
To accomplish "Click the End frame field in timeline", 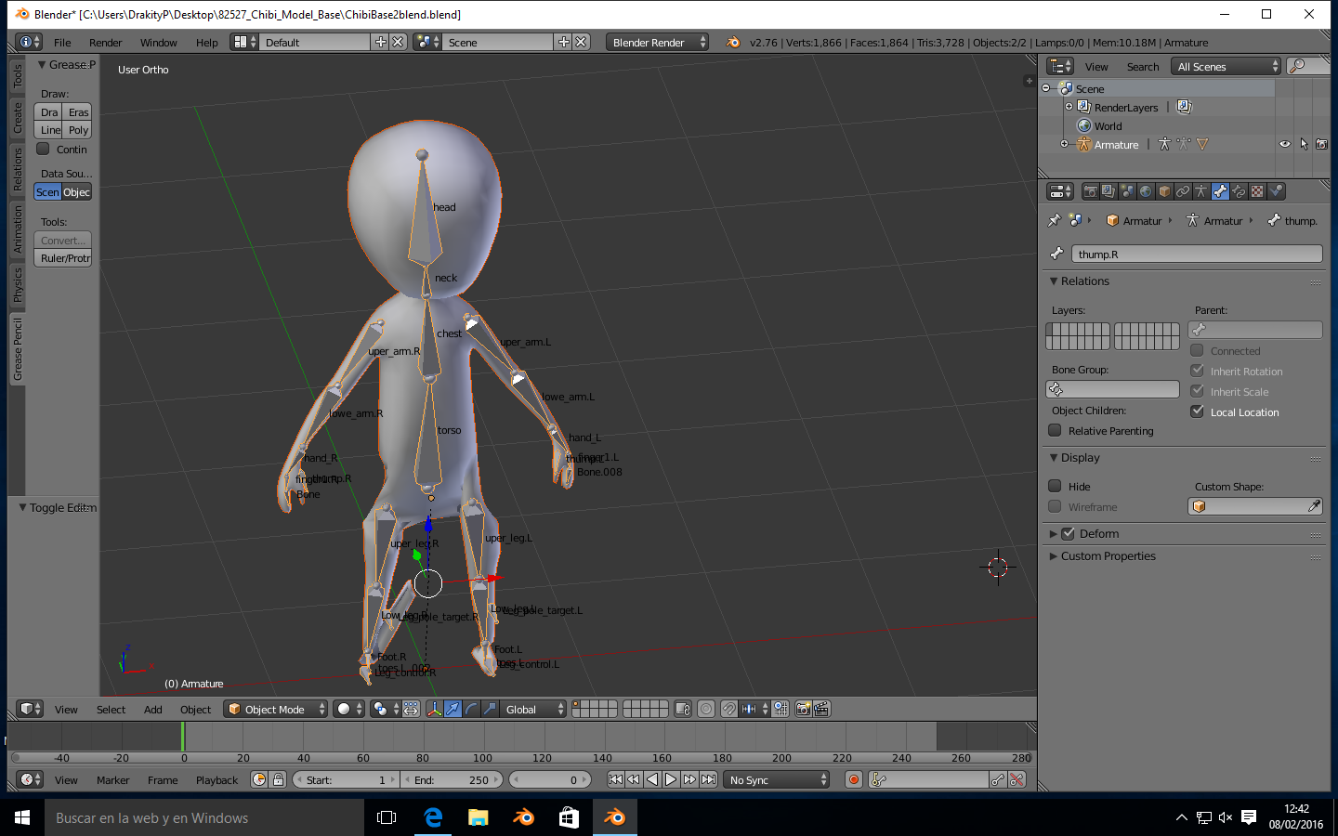I will [x=453, y=779].
